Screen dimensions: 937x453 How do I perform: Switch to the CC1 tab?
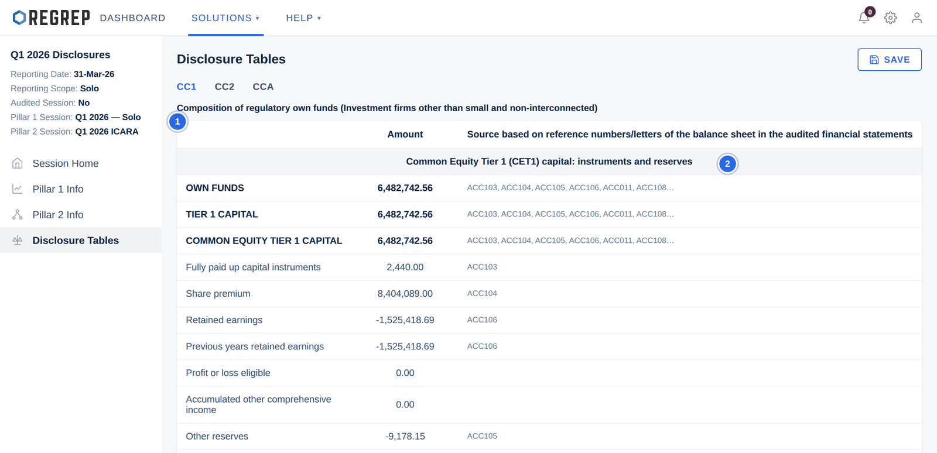point(186,87)
